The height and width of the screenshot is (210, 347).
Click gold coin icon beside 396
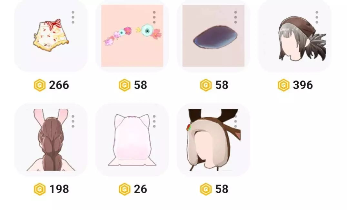283,85
